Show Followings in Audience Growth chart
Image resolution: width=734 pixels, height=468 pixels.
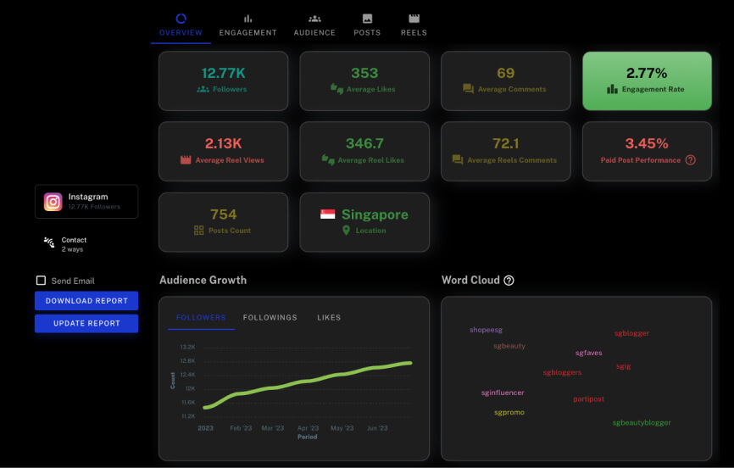click(270, 317)
